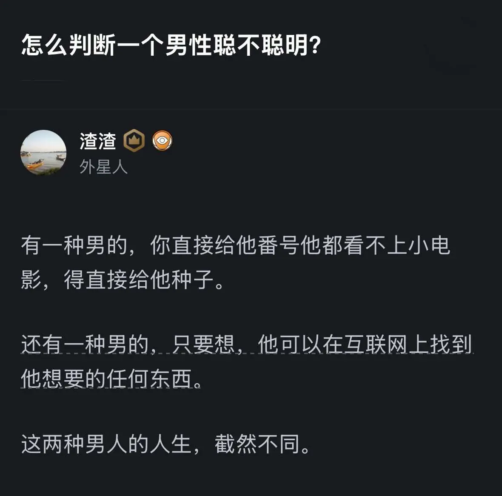
Task: Open the profile of user 渣渣
Action: (98, 141)
